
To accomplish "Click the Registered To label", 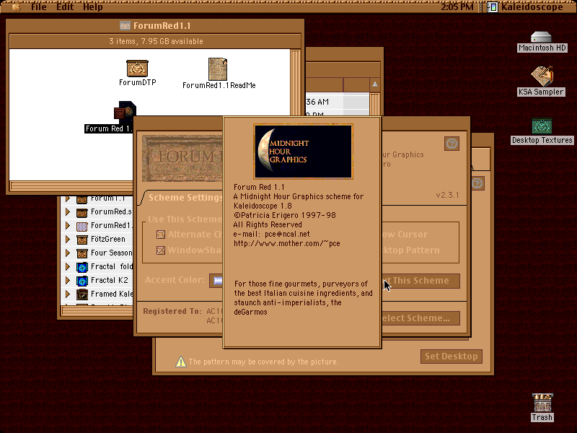I will point(172,311).
